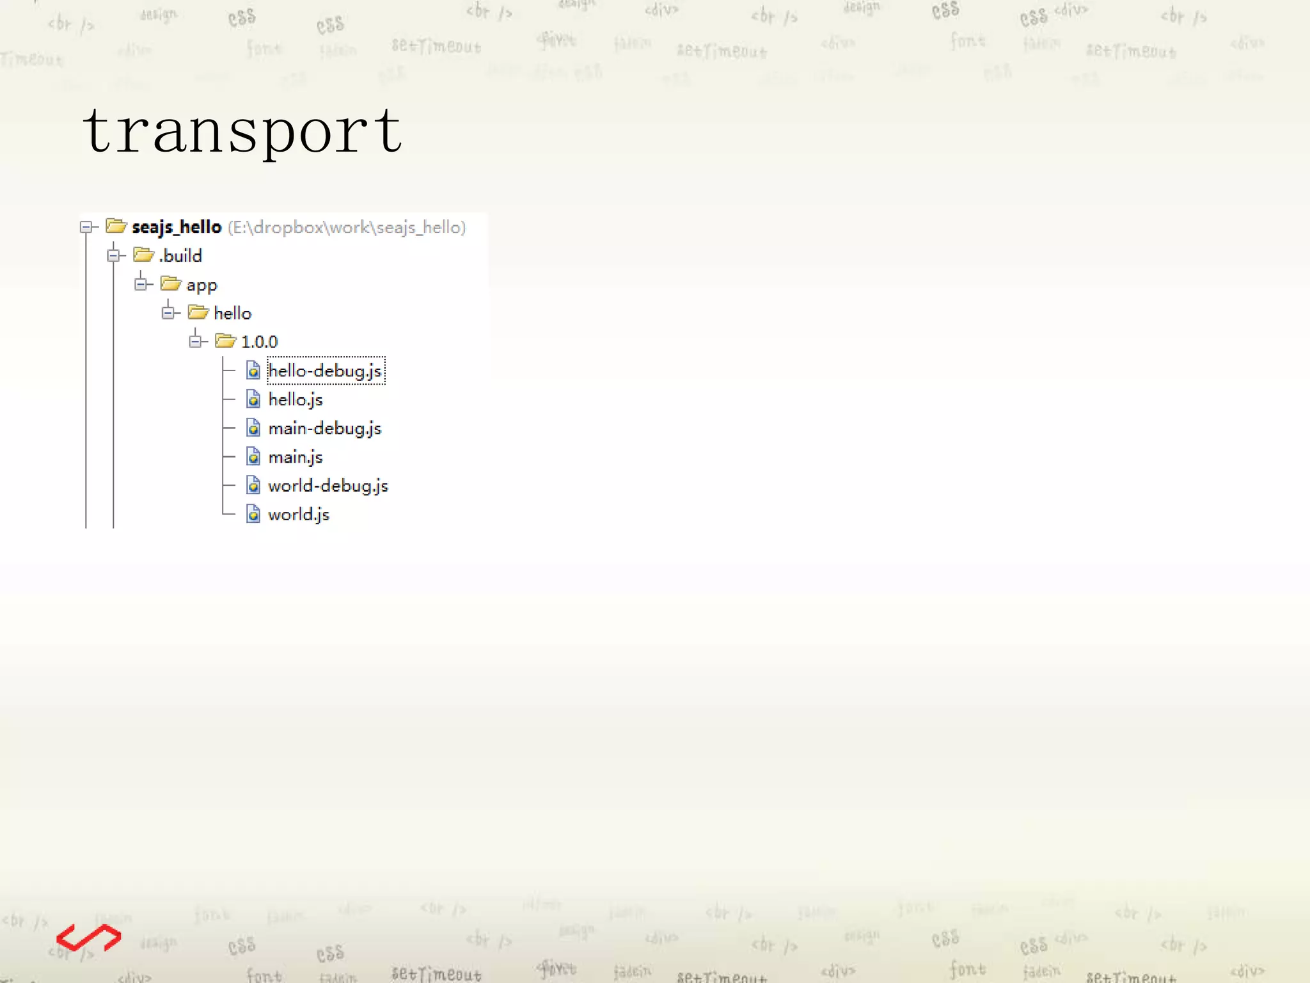Click the hello folder icon
Image resolution: width=1310 pixels, height=983 pixels.
pyautogui.click(x=198, y=312)
